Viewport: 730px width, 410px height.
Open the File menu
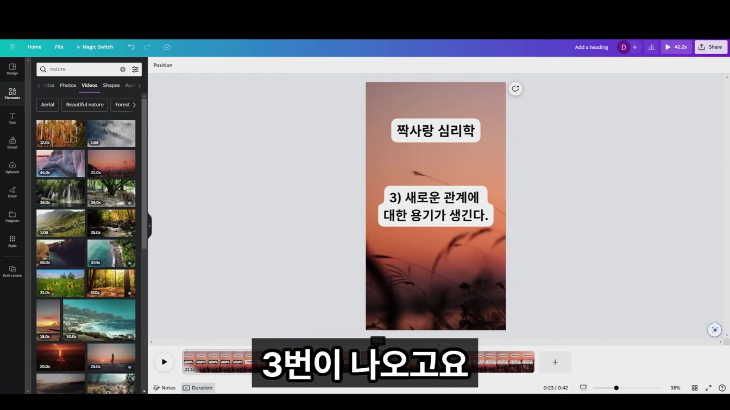[x=59, y=47]
